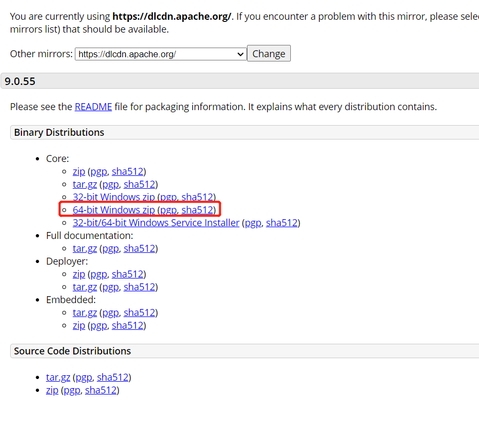Open sha512 link for 32-bit Windows zip
This screenshot has height=425, width=479.
pos(197,197)
